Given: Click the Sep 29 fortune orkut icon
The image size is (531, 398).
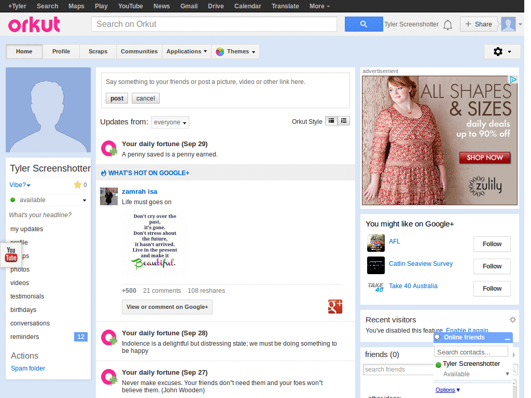Looking at the screenshot, I should click(x=109, y=149).
